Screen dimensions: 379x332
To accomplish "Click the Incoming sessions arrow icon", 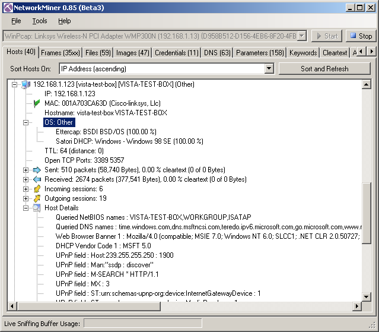I will click(37, 189).
